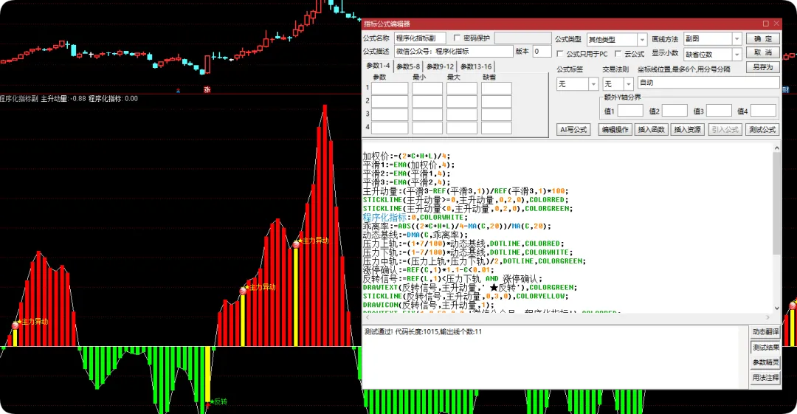Image resolution: width=797 pixels, height=414 pixels.
Task: Enable 密码保护 checkbox
Action: click(x=457, y=38)
